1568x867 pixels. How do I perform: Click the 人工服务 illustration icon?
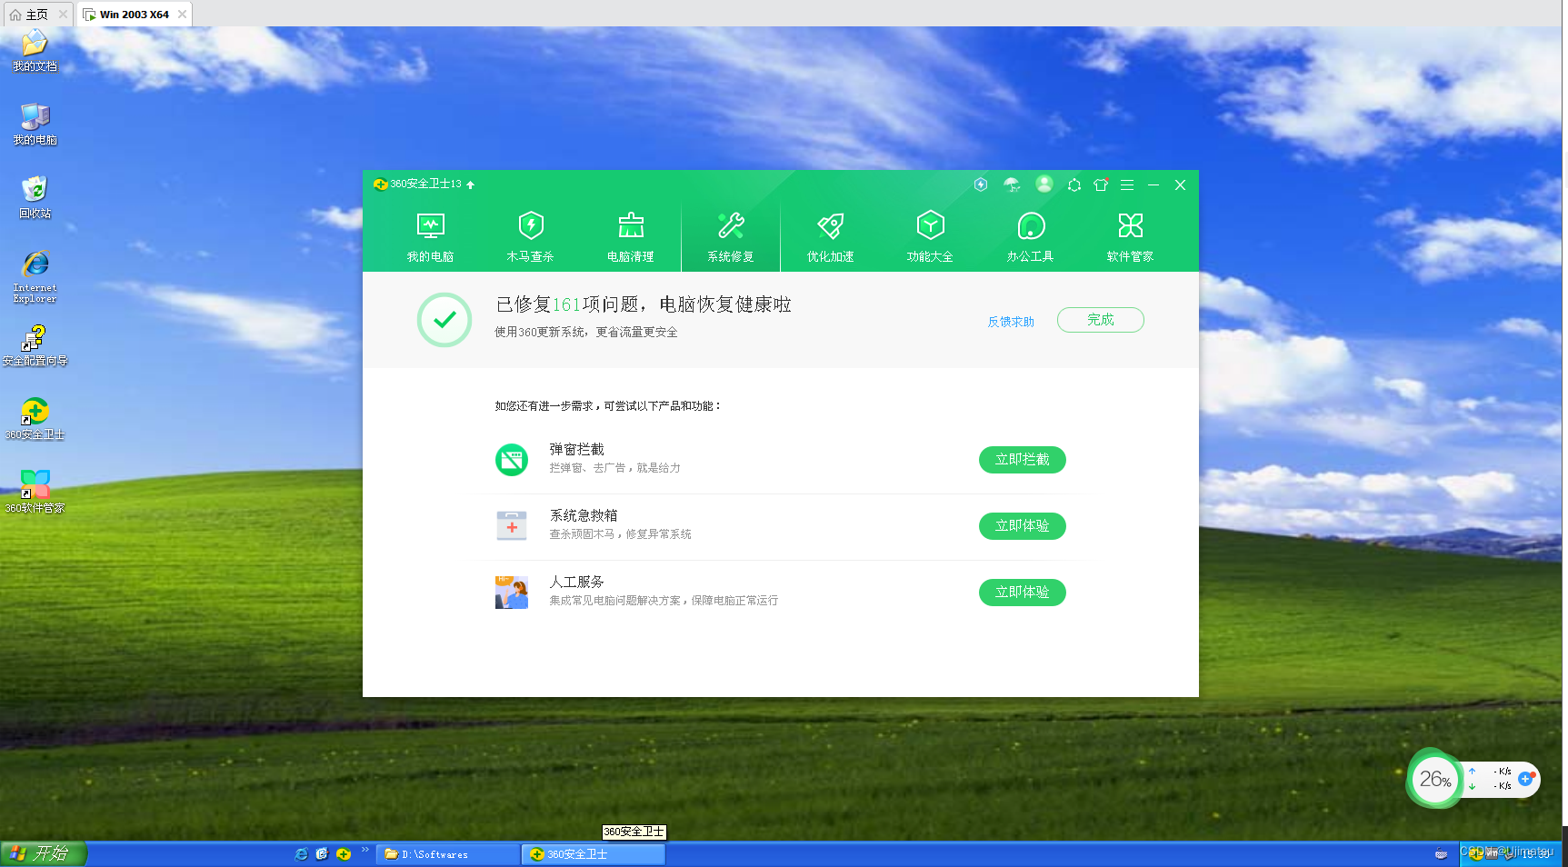tap(512, 592)
